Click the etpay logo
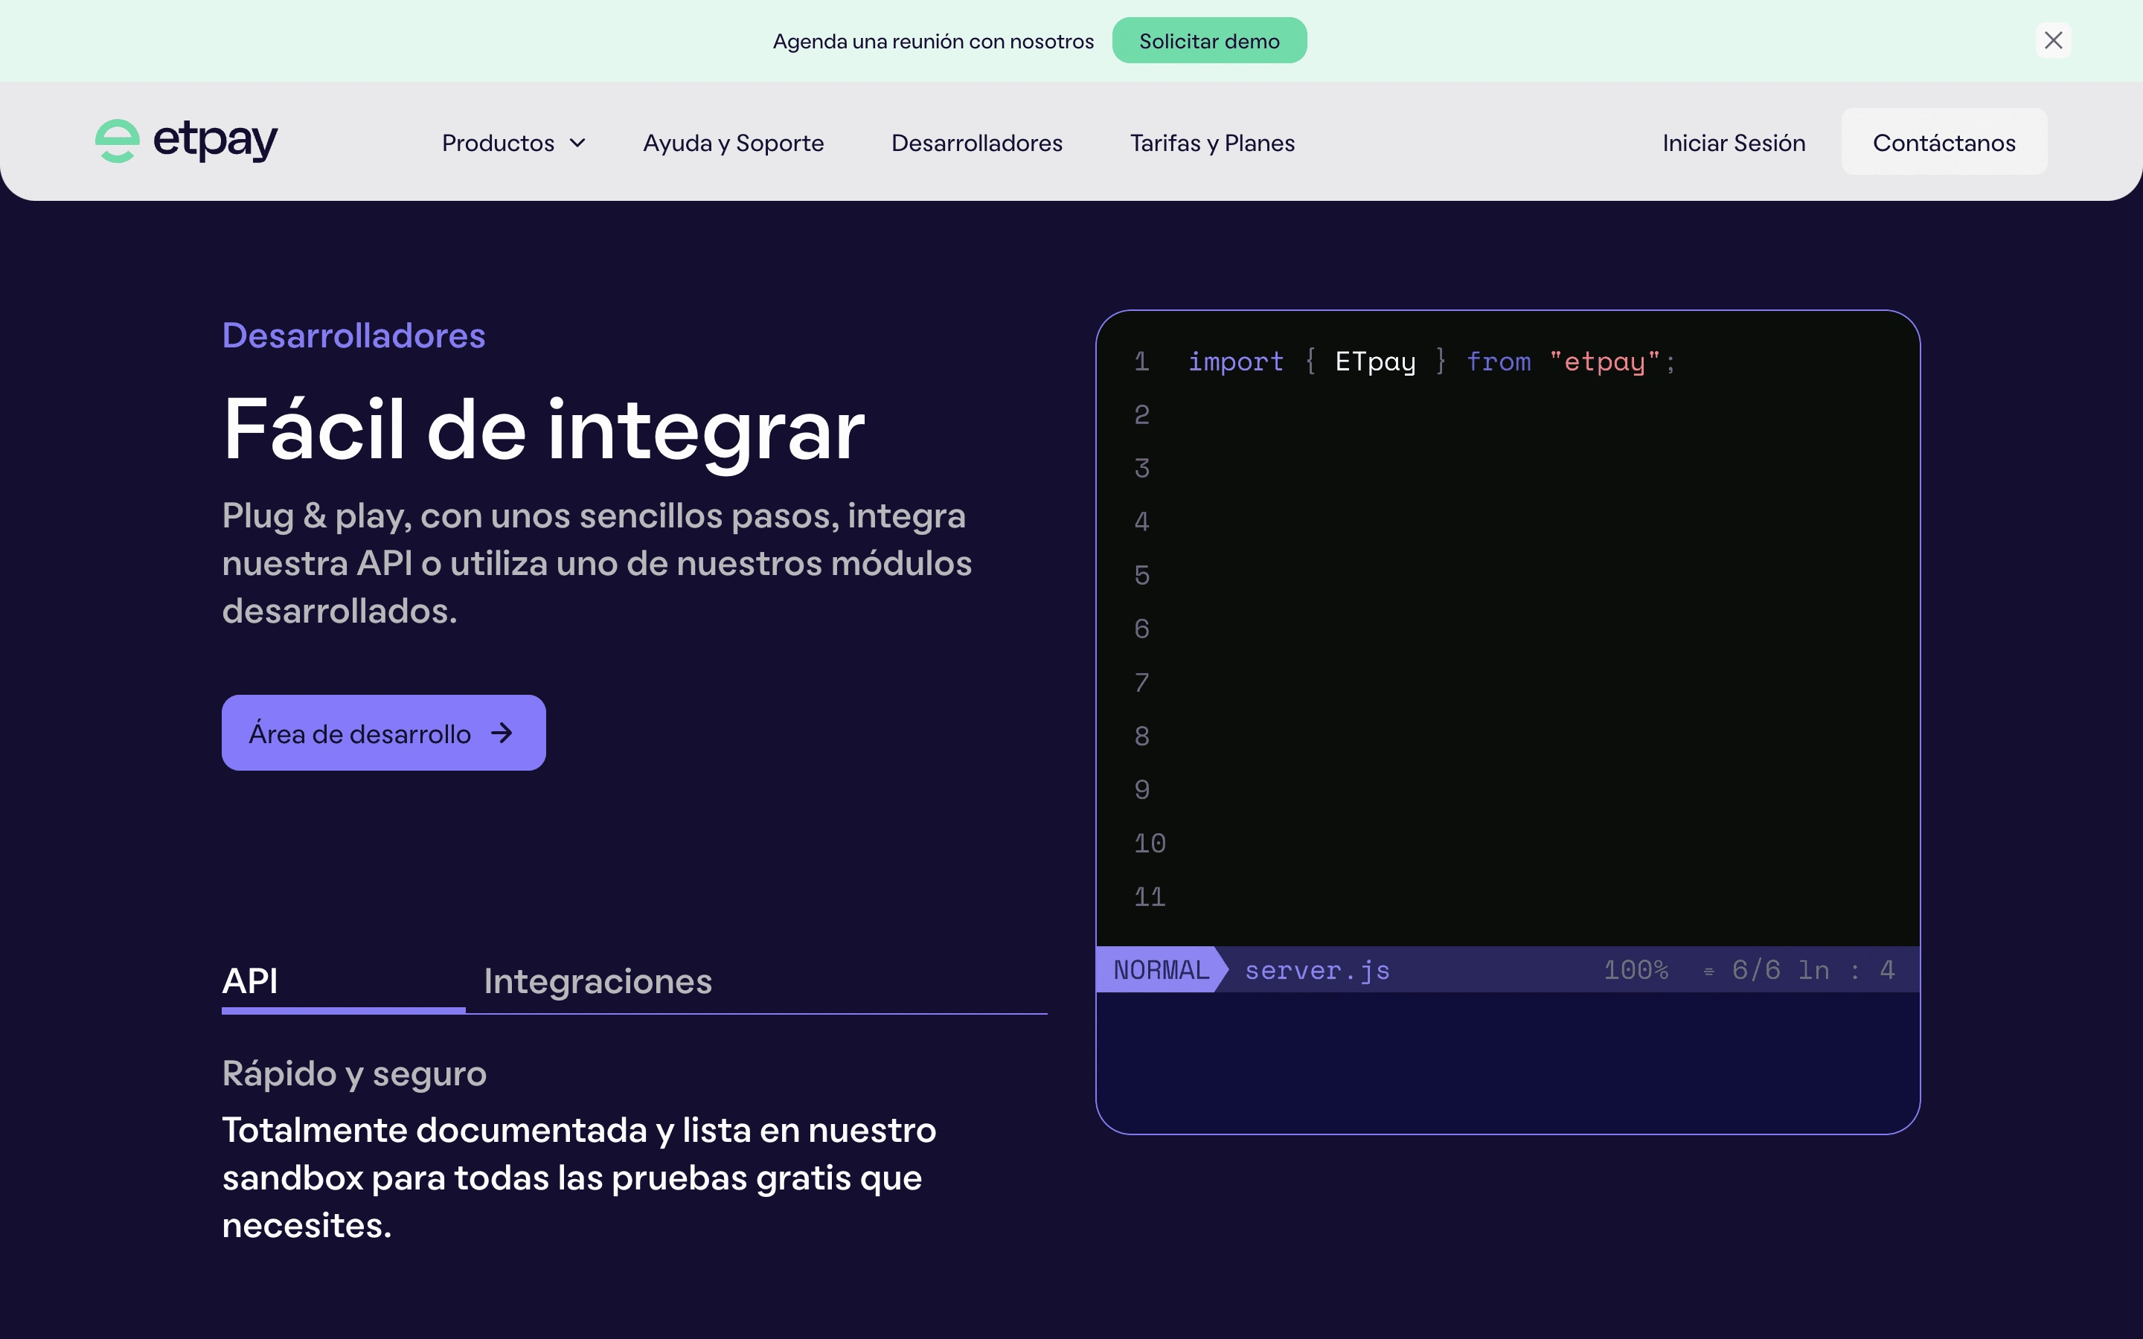This screenshot has height=1339, width=2143. point(186,141)
